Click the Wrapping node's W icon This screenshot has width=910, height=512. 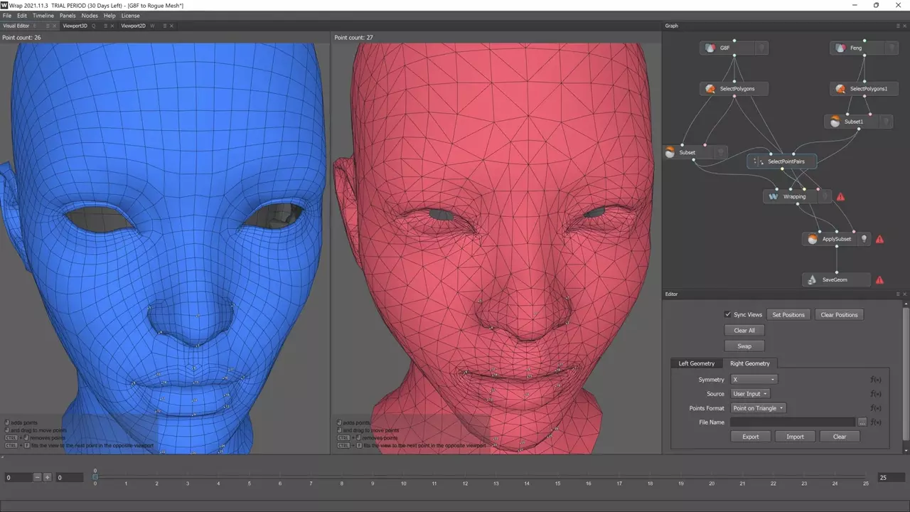click(x=773, y=197)
